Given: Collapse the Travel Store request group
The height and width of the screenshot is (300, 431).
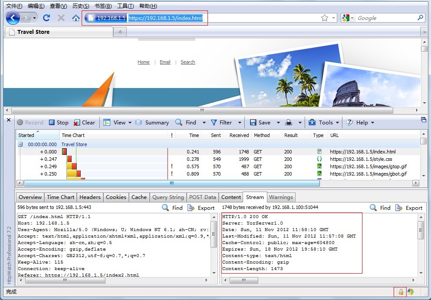Looking at the screenshot, I should 20,144.
